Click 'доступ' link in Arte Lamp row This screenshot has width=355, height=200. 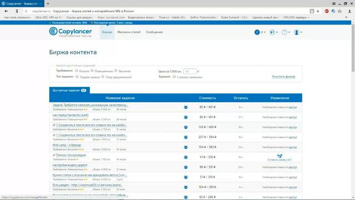(x=293, y=147)
